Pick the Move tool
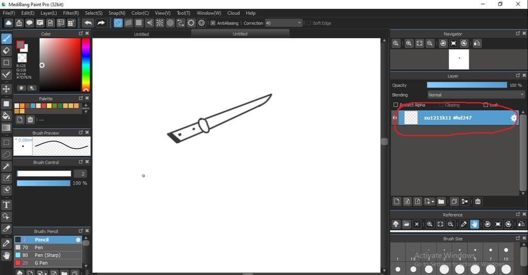The image size is (528, 275). click(x=6, y=89)
